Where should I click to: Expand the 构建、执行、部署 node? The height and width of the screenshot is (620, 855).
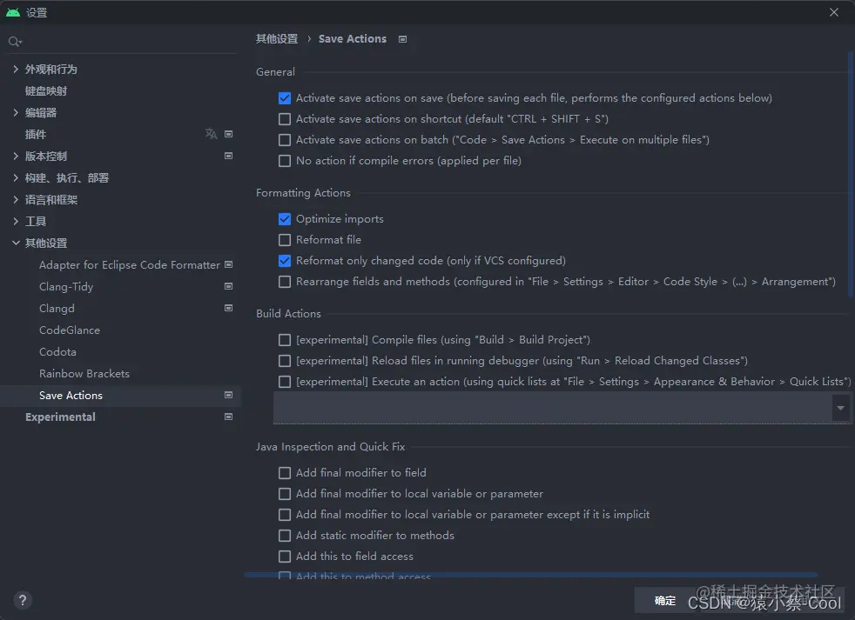(x=16, y=177)
